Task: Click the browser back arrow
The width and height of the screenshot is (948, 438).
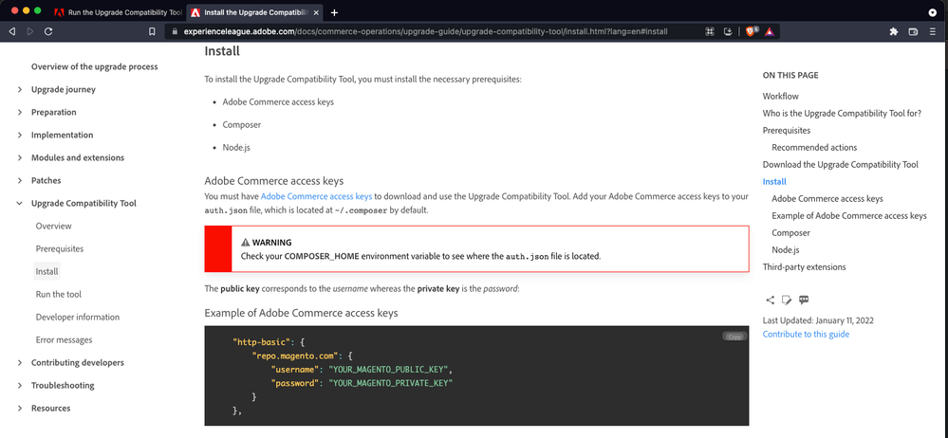Action: [12, 31]
